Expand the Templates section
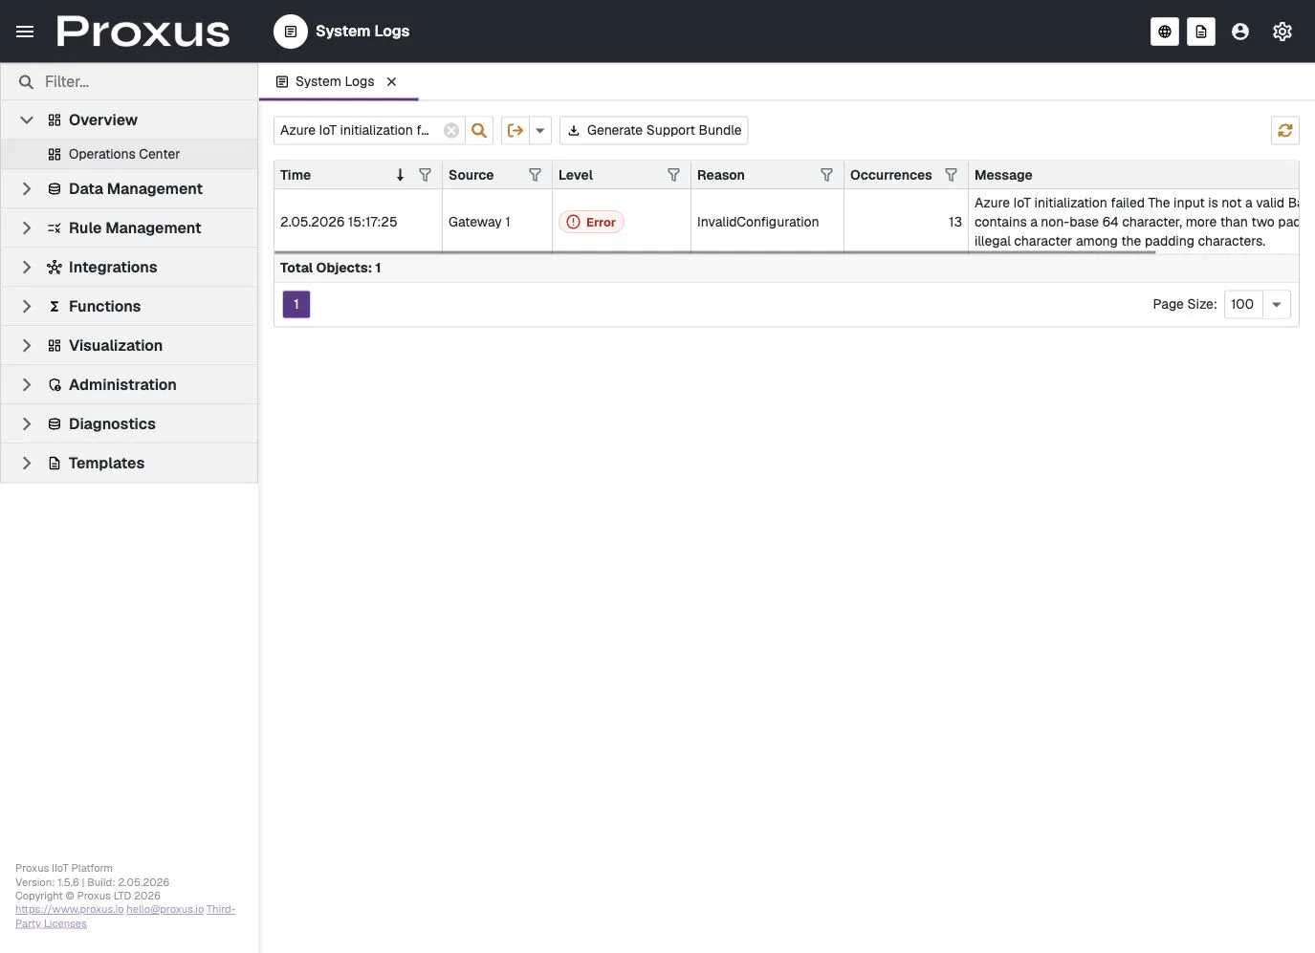The image size is (1315, 953). [27, 464]
